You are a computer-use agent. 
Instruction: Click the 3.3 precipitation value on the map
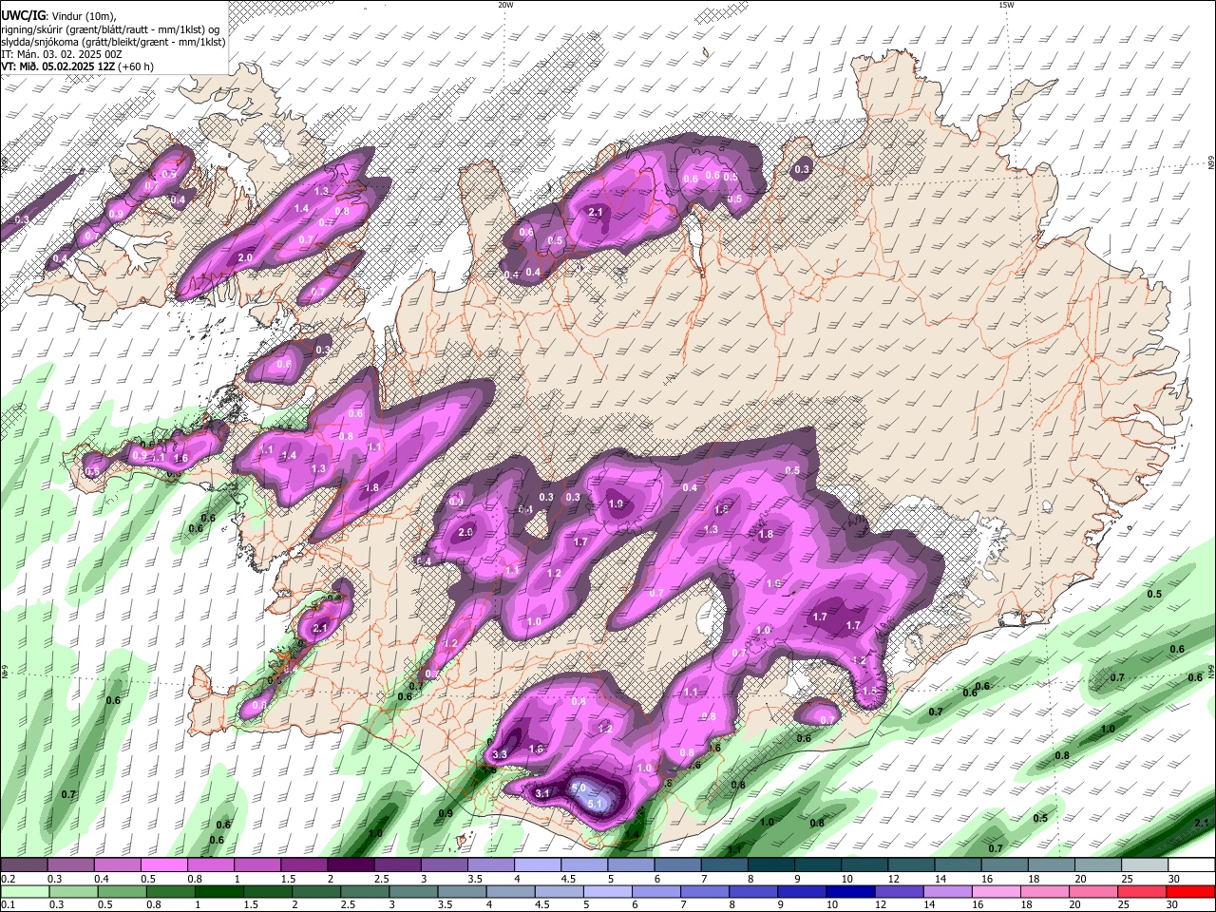[x=500, y=754]
